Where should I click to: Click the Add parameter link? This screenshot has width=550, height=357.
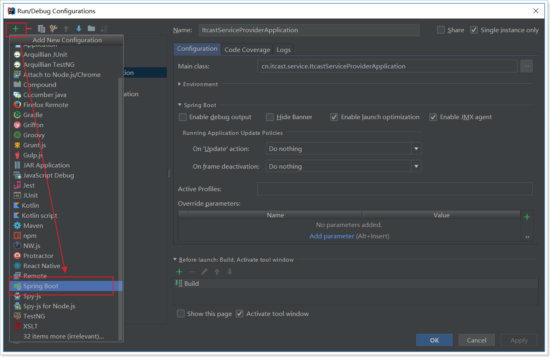tap(332, 236)
